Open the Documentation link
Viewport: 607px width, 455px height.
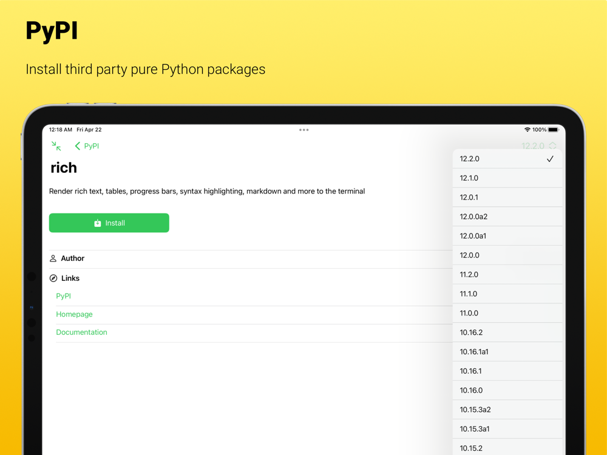click(x=82, y=332)
